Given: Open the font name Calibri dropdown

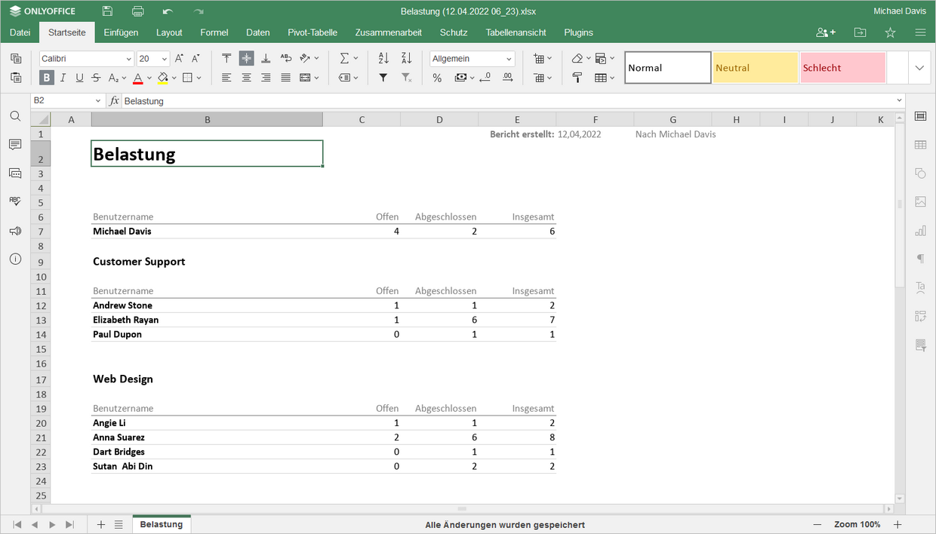Looking at the screenshot, I should 128,59.
